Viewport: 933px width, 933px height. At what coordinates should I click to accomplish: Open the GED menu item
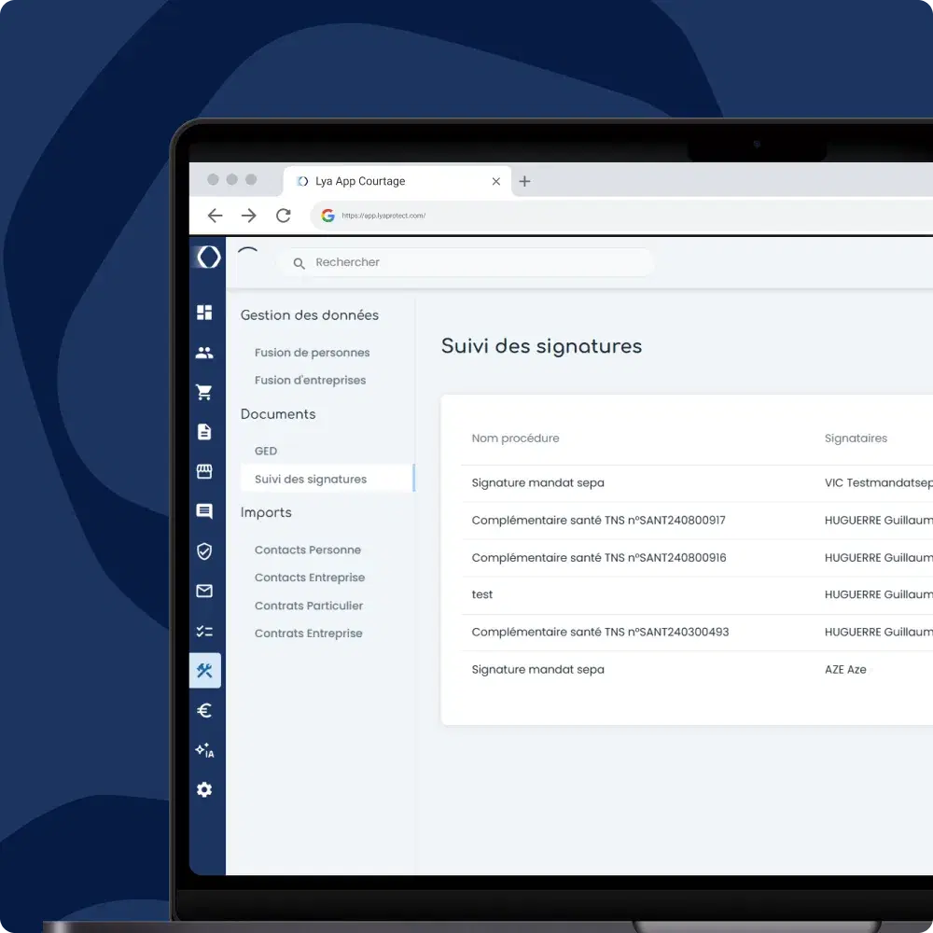click(x=266, y=451)
